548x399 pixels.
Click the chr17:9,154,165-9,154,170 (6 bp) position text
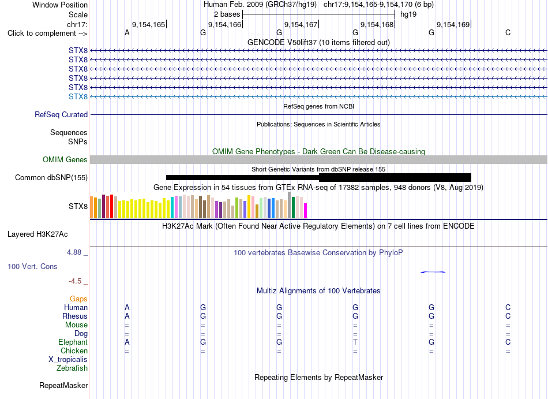tap(378, 5)
